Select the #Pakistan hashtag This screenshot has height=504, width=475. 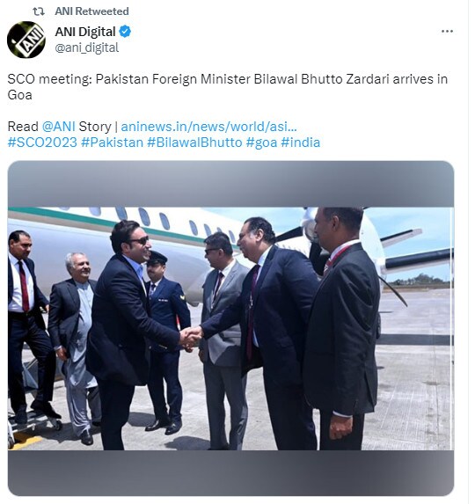[x=112, y=142]
